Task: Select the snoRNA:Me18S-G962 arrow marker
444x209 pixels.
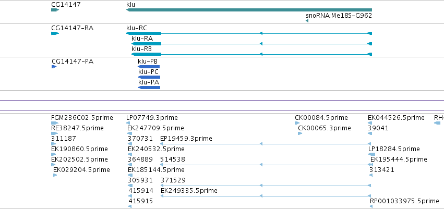Action: 307,21
